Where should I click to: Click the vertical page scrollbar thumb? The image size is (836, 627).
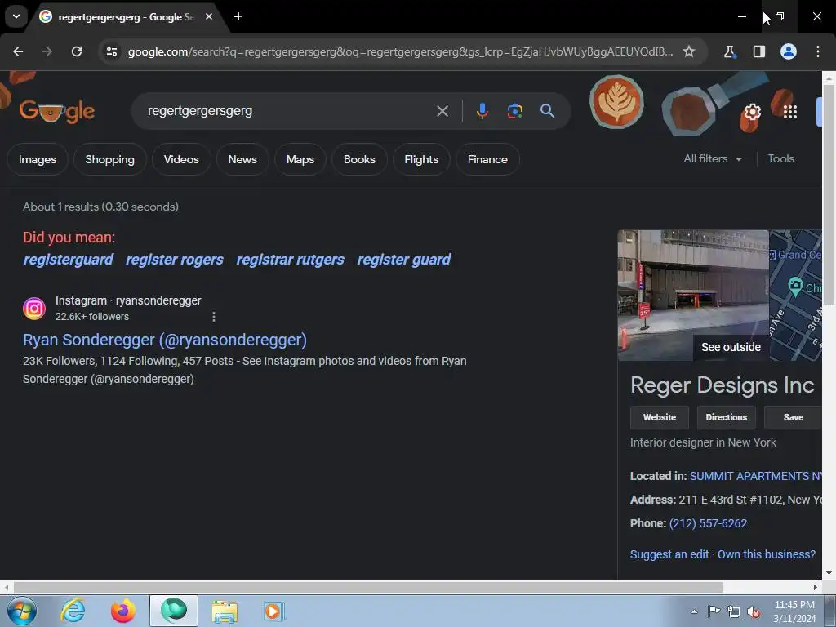click(829, 194)
